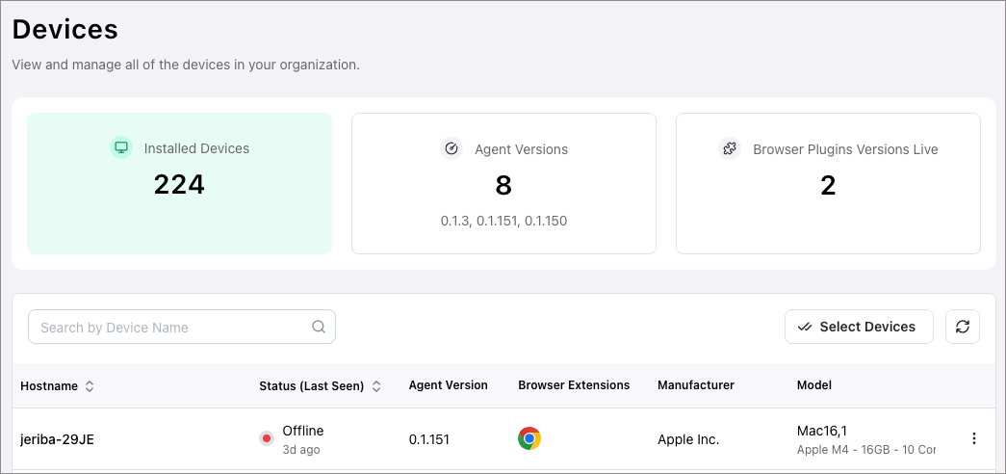Click the red Offline status indicator
1006x474 pixels.
coord(267,438)
